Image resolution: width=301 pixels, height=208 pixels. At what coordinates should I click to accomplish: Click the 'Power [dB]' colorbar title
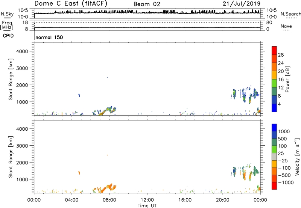tap(287, 79)
